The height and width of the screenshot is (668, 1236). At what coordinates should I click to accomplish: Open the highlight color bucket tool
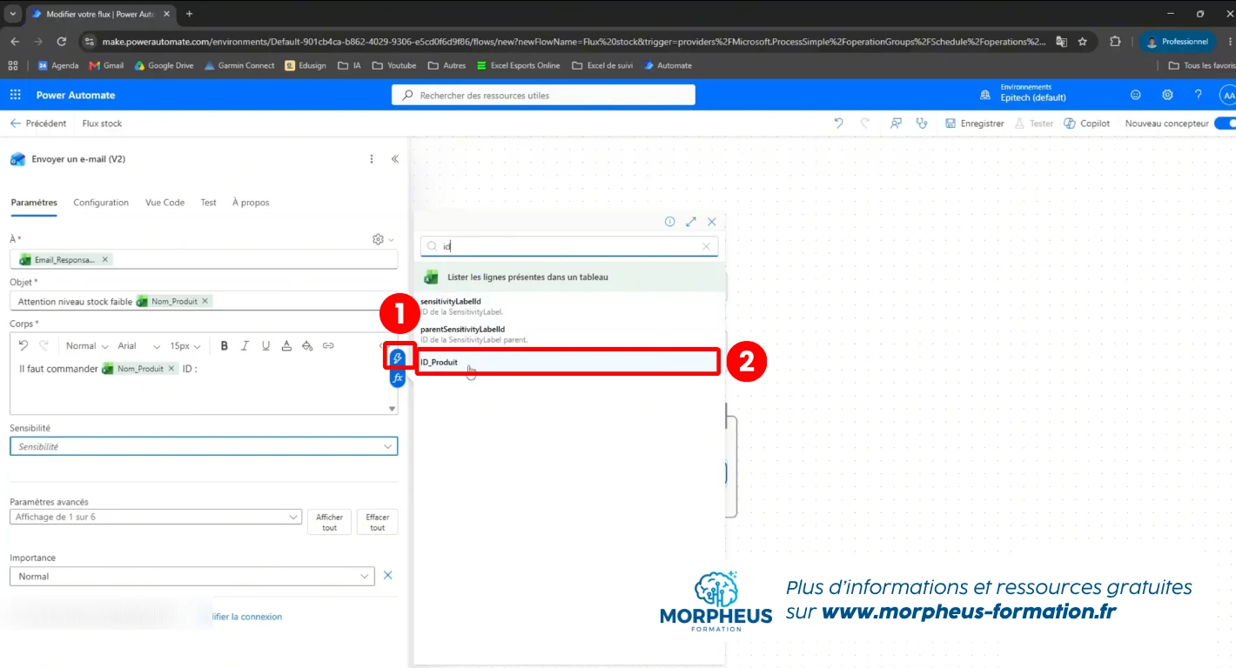click(307, 345)
